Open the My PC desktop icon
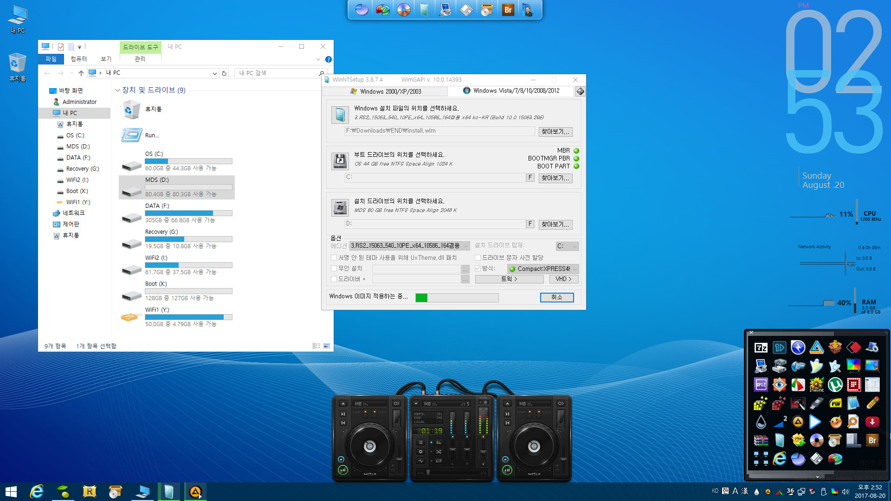 (18, 19)
